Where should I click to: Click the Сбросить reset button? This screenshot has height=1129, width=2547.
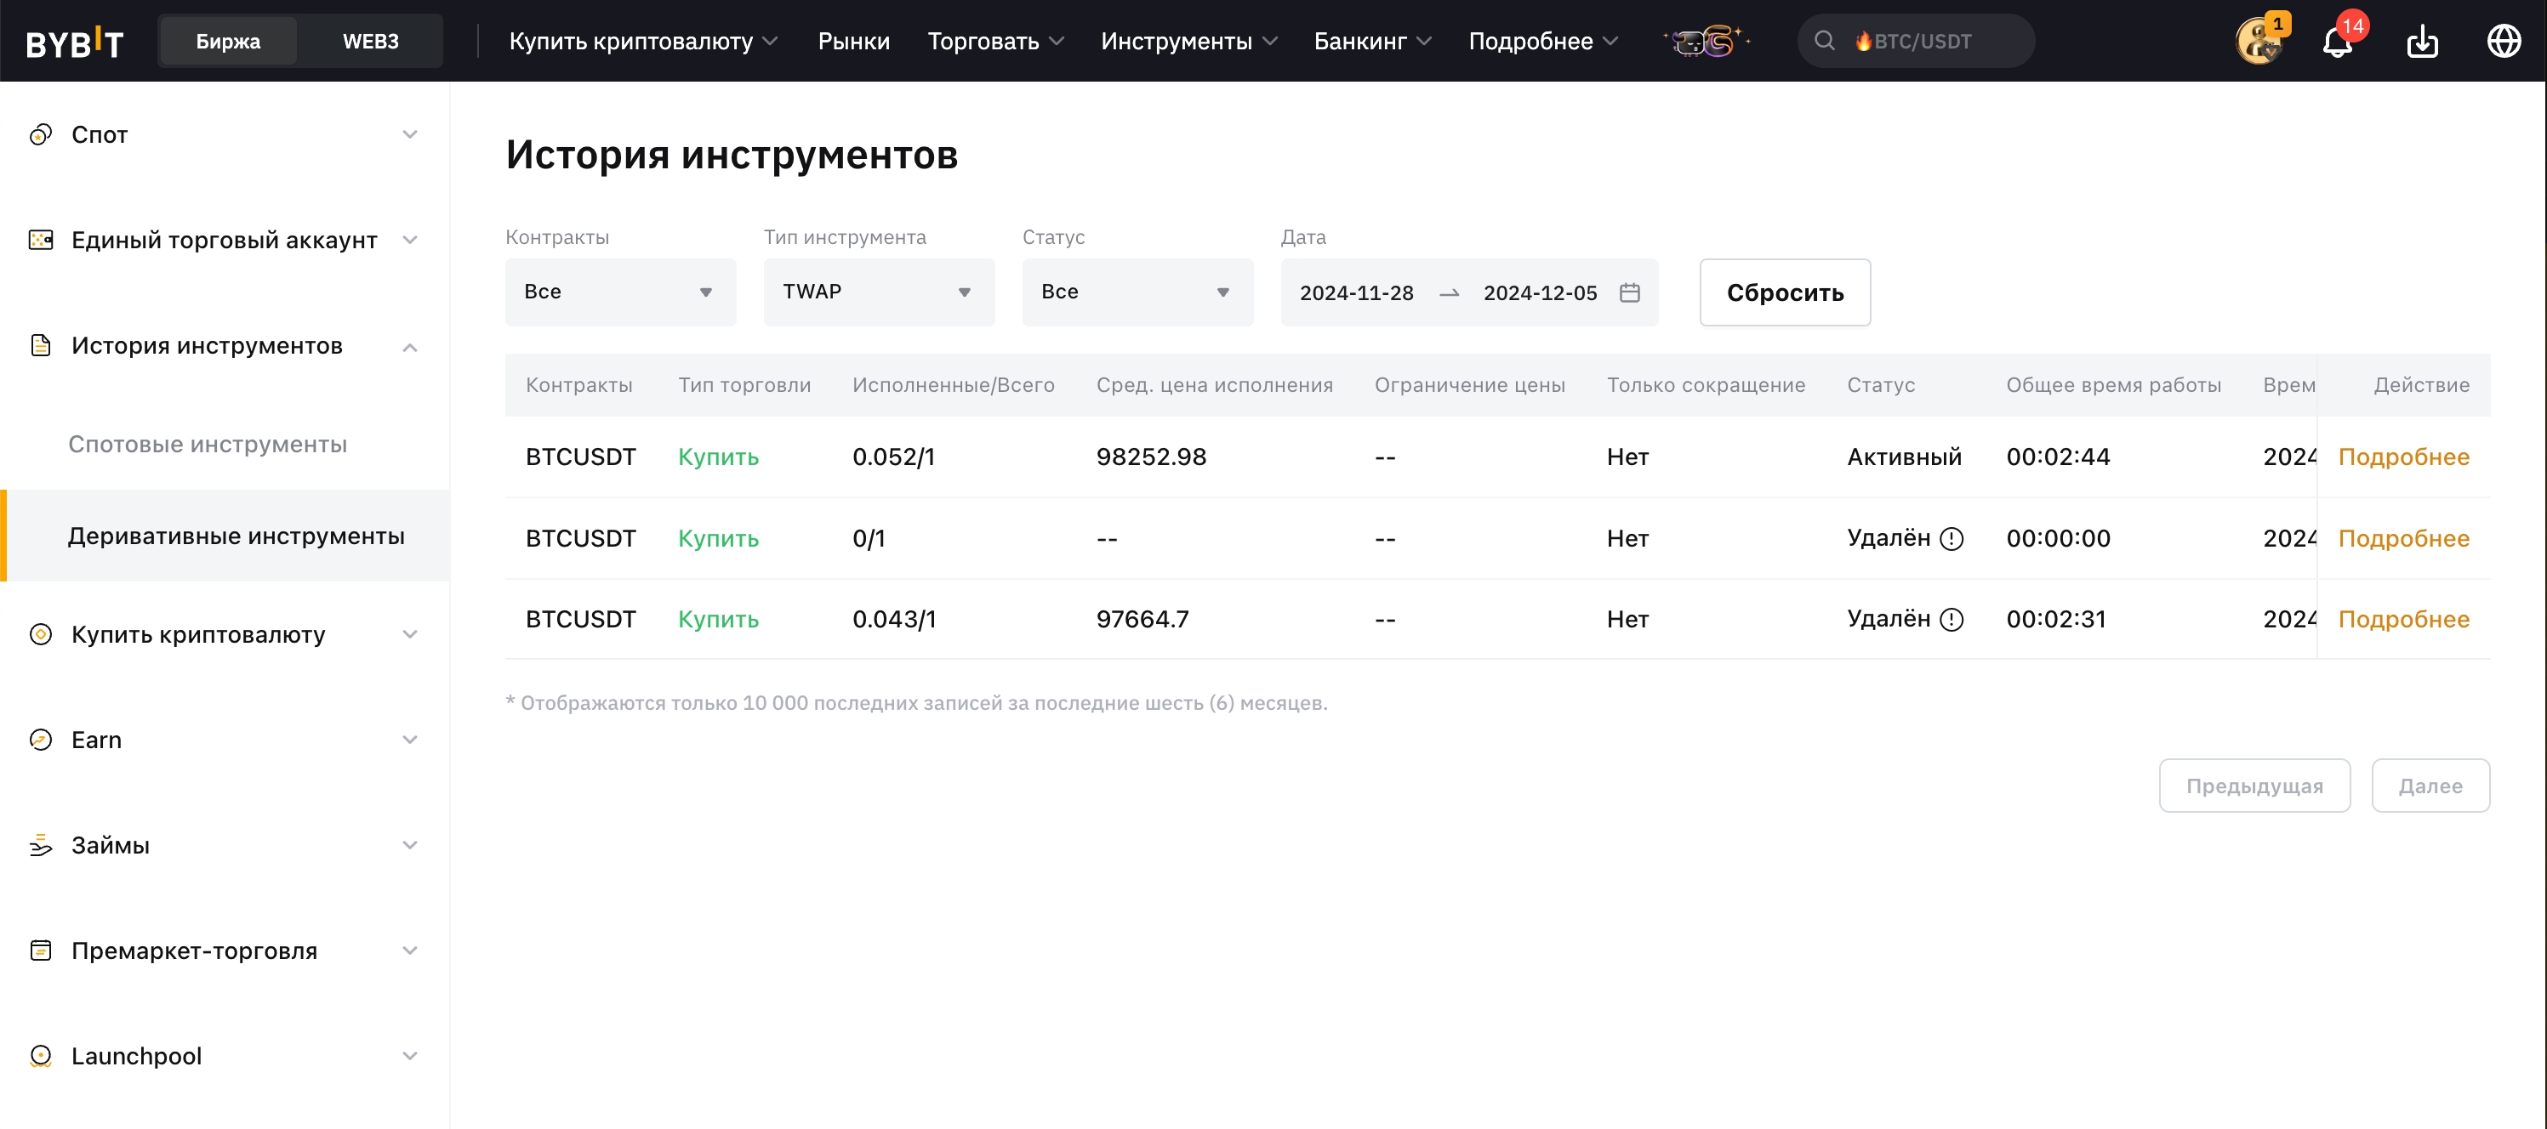tap(1784, 292)
